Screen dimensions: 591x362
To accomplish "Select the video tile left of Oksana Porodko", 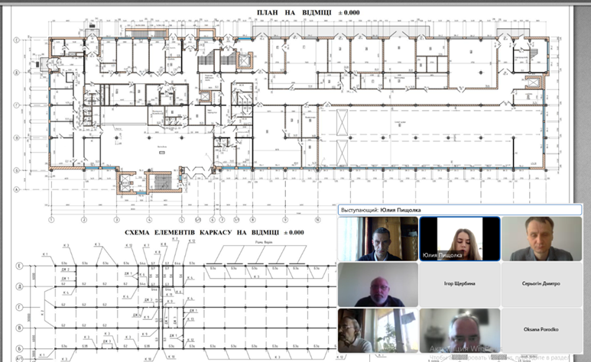I will (x=459, y=331).
